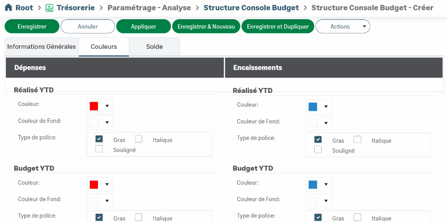447x222 pixels.
Task: Expand Couleur dropdown arrow for Encaissements Budget YTD
Action: click(x=326, y=184)
